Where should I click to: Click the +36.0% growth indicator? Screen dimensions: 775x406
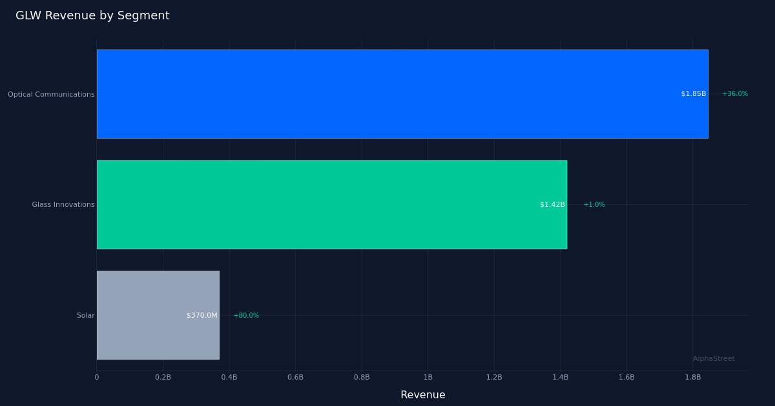click(x=735, y=93)
